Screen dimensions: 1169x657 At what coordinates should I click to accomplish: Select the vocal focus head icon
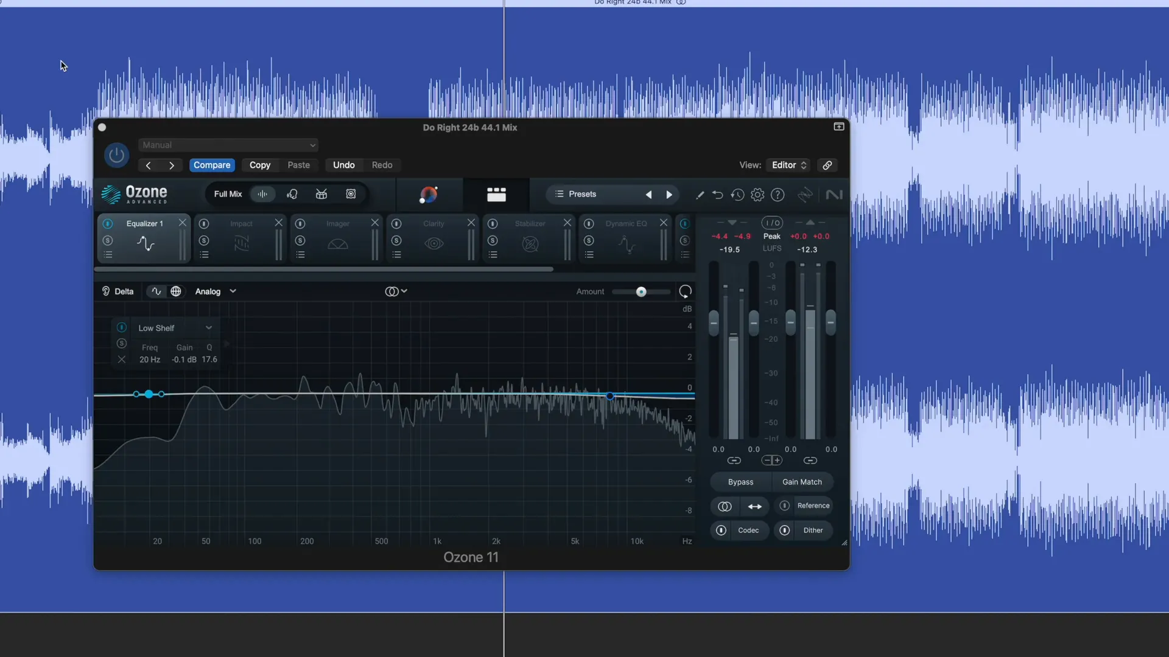[292, 194]
